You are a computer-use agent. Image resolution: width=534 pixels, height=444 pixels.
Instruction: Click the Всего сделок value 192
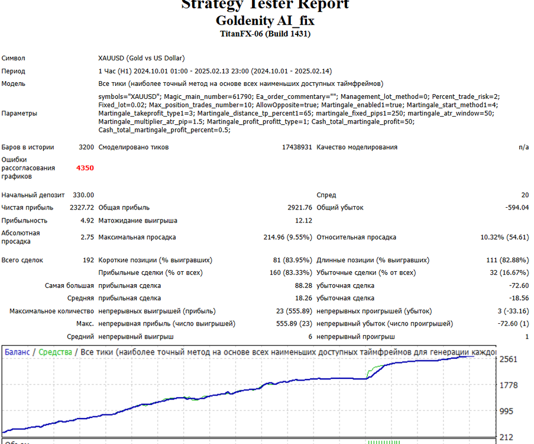[x=88, y=260]
